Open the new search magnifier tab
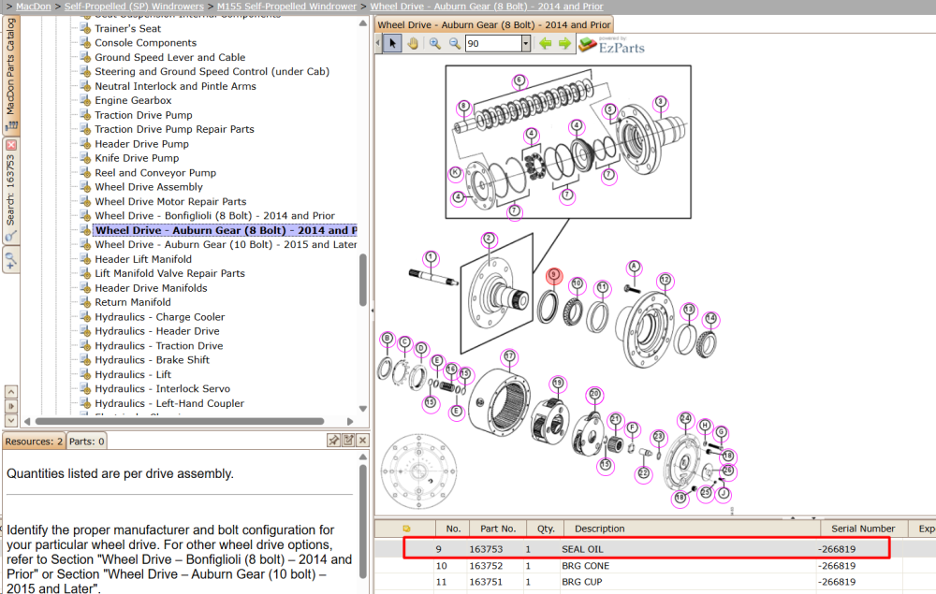 click(x=10, y=260)
